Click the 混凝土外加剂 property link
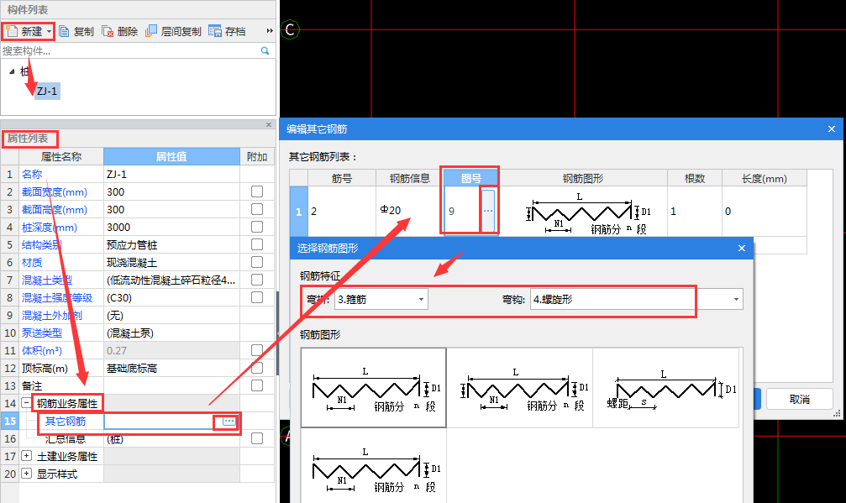Viewport: 846px width, 503px height. point(52,316)
